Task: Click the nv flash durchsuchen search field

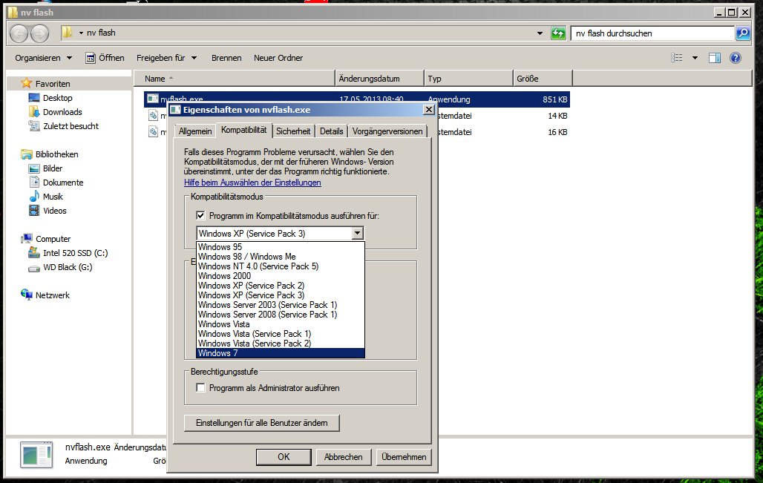Action: pos(652,33)
